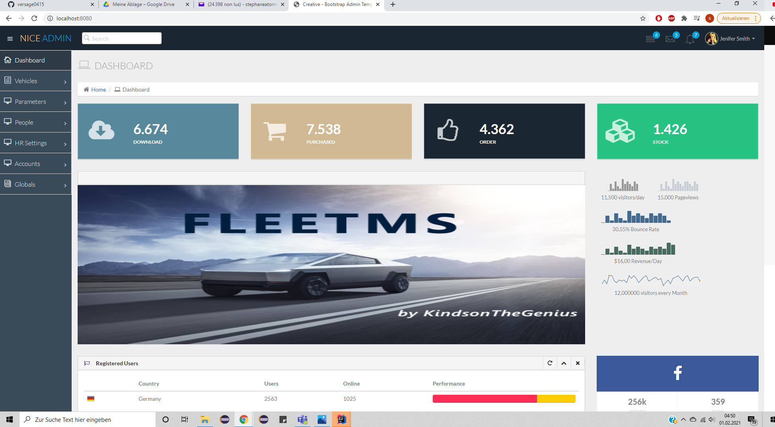Click the cubes icon on Stock card
Viewport: 775px width, 427px height.
pos(620,131)
